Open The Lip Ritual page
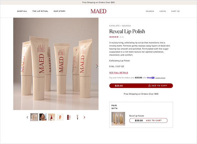 point(40,11)
